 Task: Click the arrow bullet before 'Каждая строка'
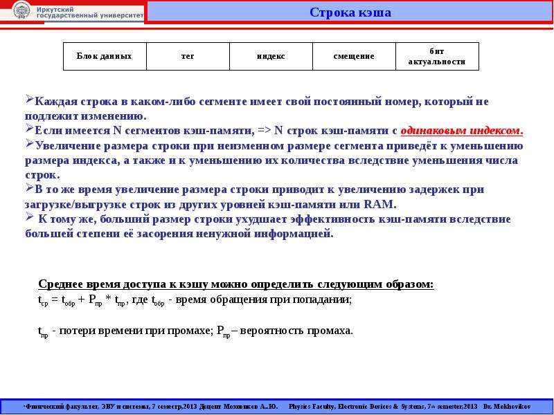click(x=29, y=100)
